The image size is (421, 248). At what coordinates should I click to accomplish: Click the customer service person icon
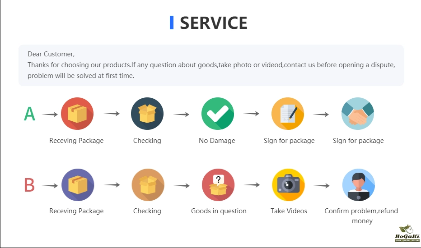[x=359, y=185]
